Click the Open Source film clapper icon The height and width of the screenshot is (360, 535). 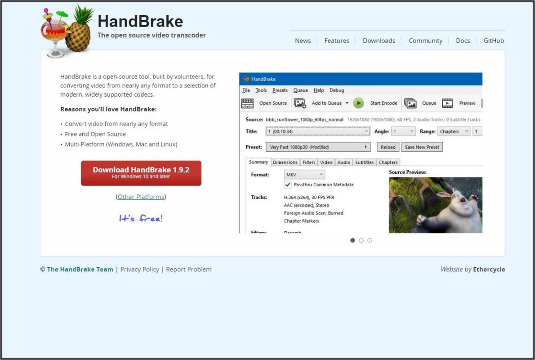(x=247, y=103)
